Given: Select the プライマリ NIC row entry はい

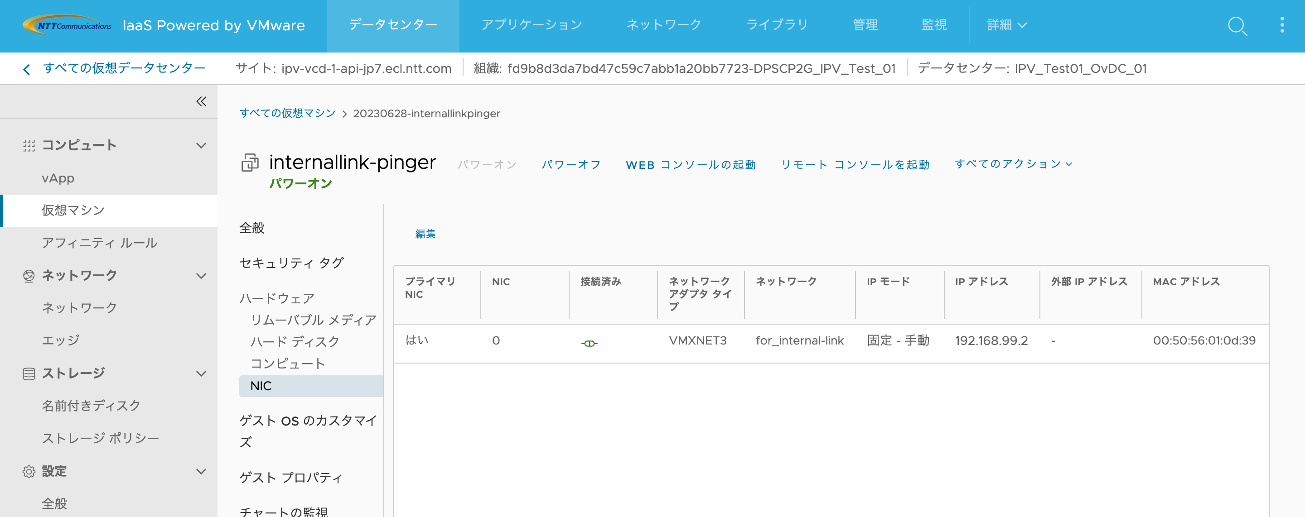Looking at the screenshot, I should [418, 341].
